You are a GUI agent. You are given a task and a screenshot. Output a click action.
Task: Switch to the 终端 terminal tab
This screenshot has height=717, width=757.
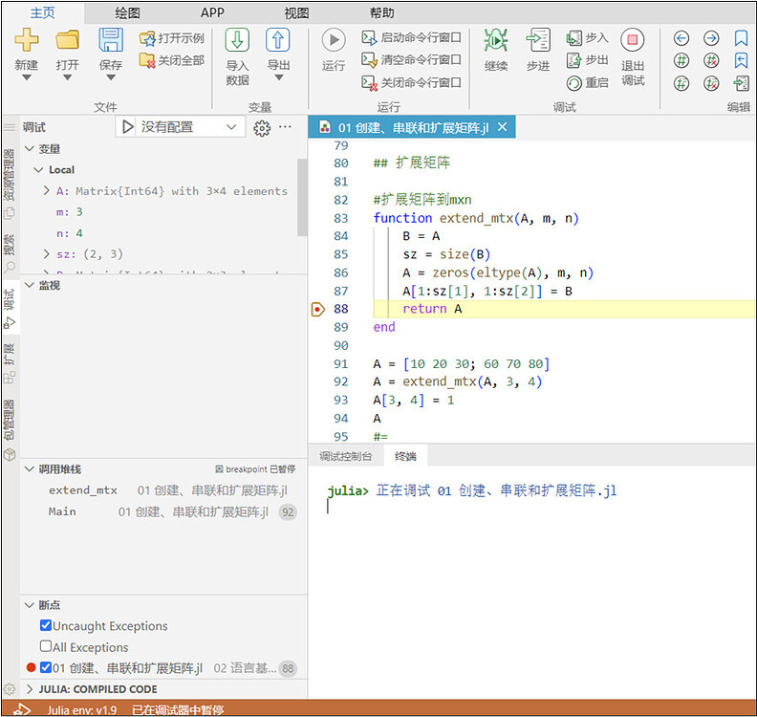click(x=405, y=457)
